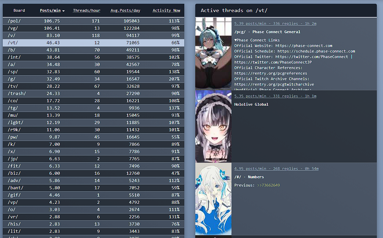This screenshot has height=238, width=383.
Task: Select the /lit/ board row
Action: click(x=94, y=231)
